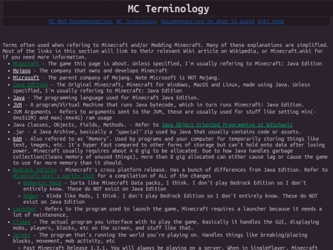
Task: Click the 'Past Minecraft Release 1.3.1' line
Action: click(x=170, y=248)
